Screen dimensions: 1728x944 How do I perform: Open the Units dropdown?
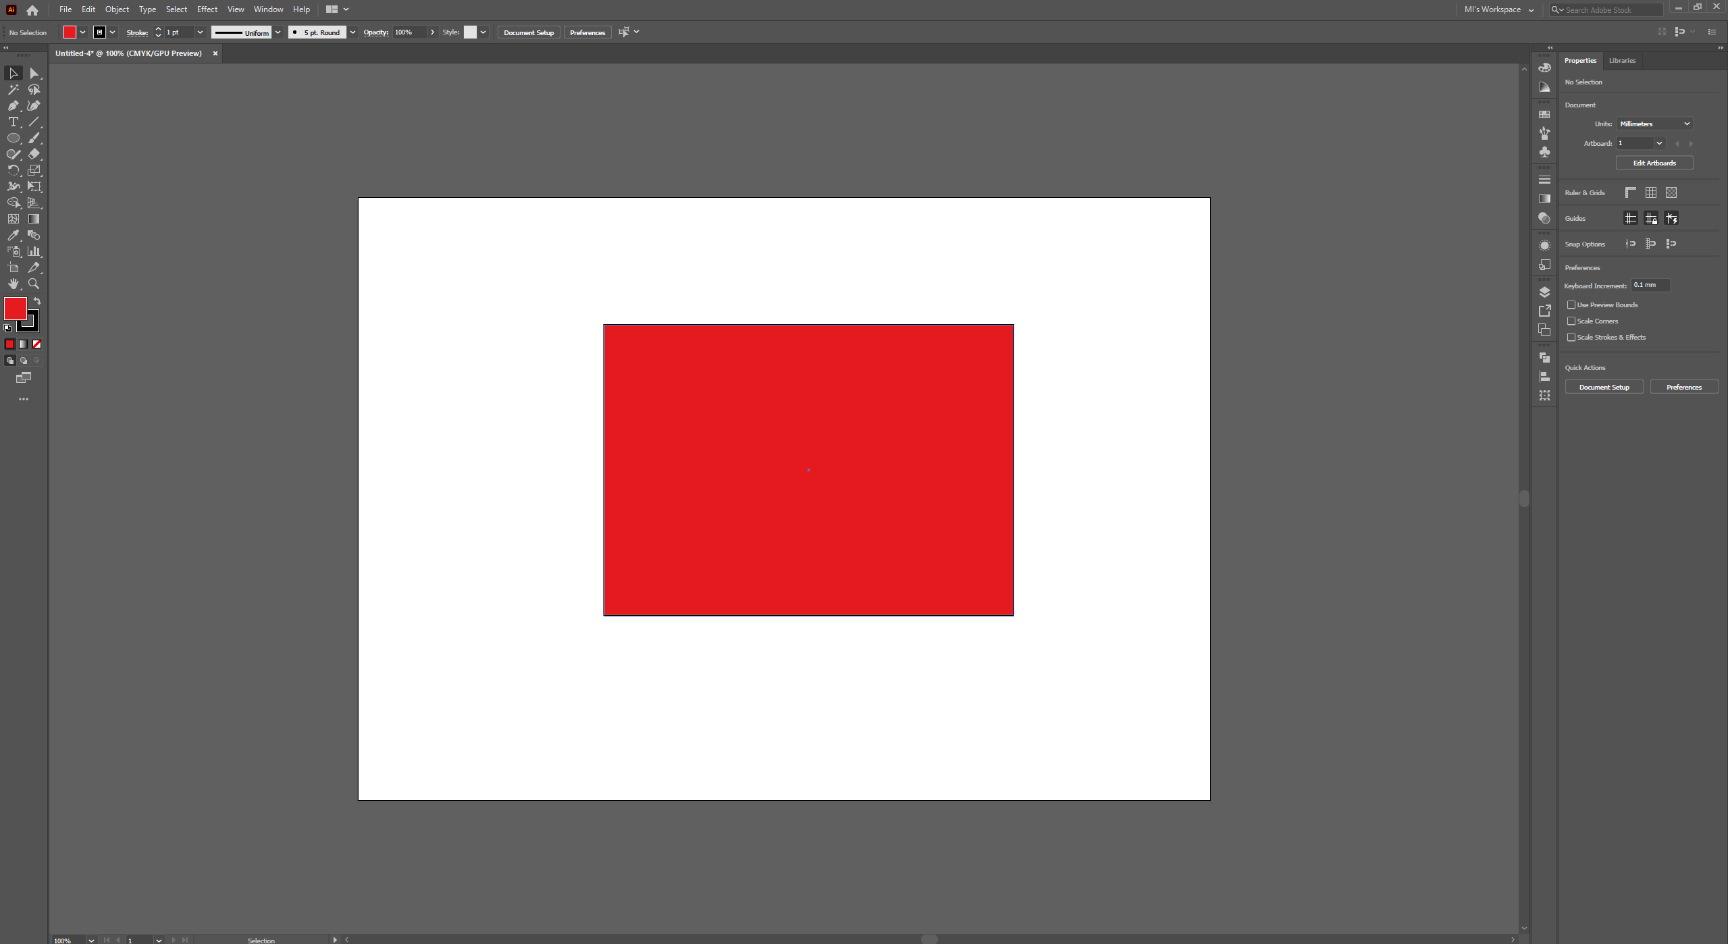point(1654,124)
